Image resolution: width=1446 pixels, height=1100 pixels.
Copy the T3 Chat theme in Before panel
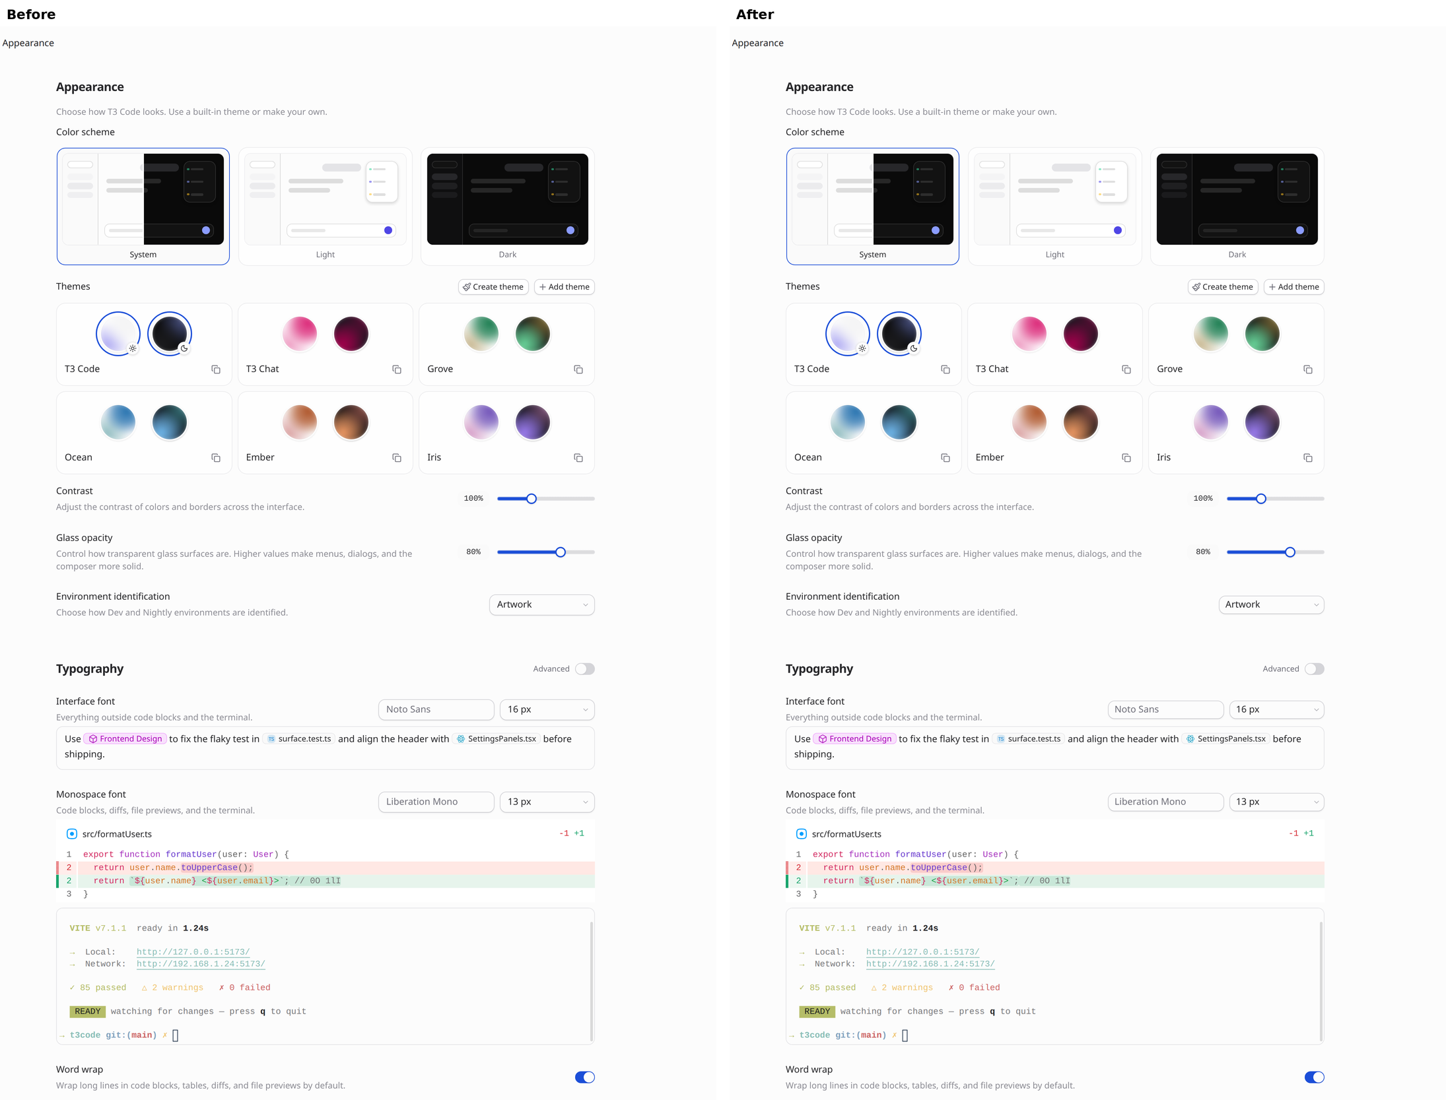(397, 370)
